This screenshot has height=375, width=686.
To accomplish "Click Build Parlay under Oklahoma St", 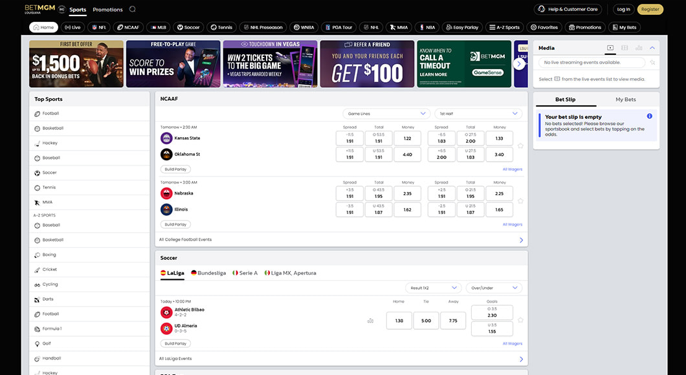I will (175, 169).
